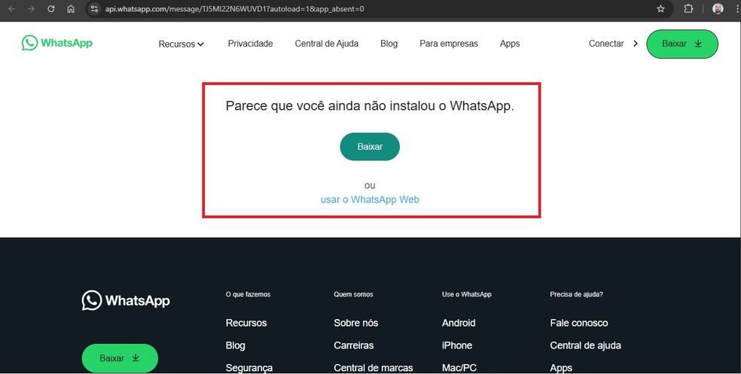Click the WhatsApp logo in the header
The height and width of the screenshot is (374, 741).
(57, 43)
